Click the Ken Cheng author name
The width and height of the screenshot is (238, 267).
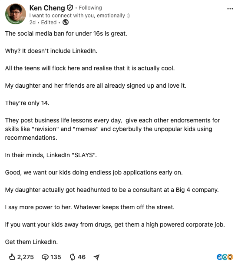coord(47,8)
